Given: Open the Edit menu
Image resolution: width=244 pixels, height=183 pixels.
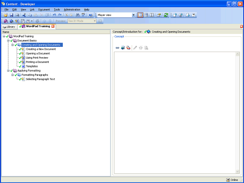Looking at the screenshot, I should 14,10.
